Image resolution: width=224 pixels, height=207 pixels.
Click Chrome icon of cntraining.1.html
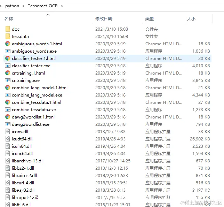coord(8,73)
